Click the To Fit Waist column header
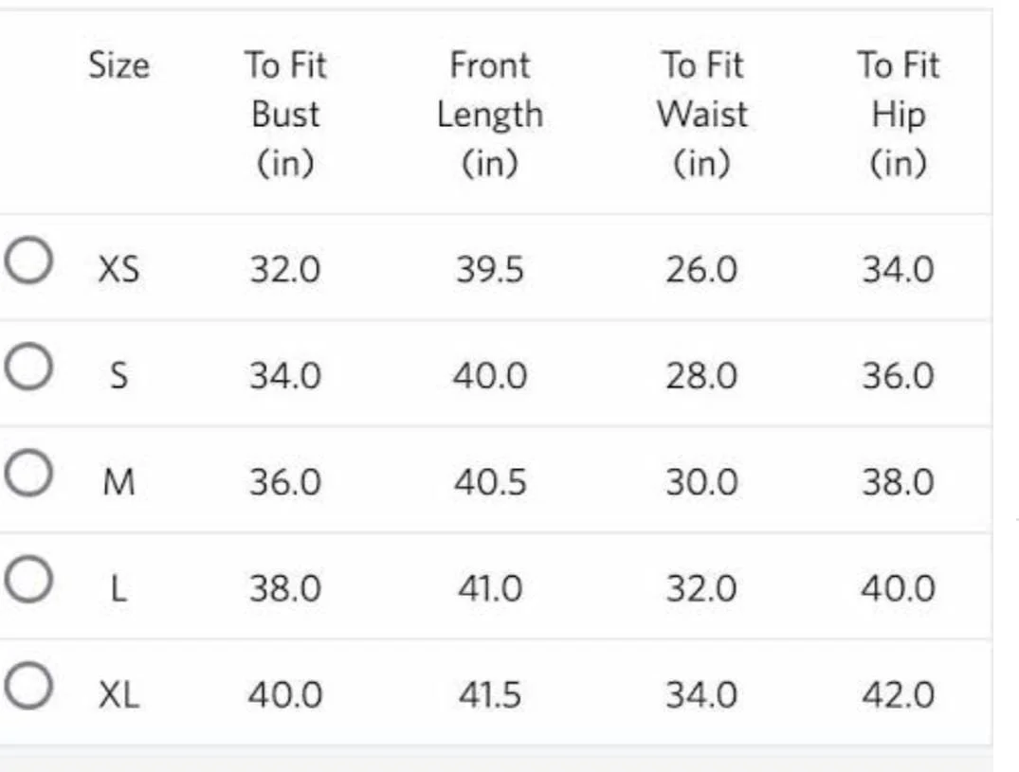Screen dimensions: 1019x772 (x=702, y=115)
